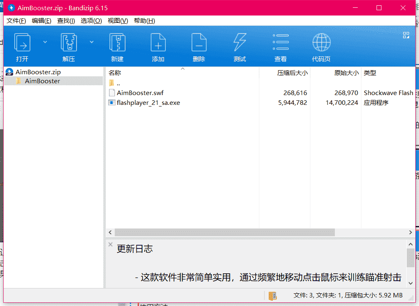Select the AimBooster.swf file
Image resolution: width=419 pixels, height=306 pixels.
[x=140, y=93]
